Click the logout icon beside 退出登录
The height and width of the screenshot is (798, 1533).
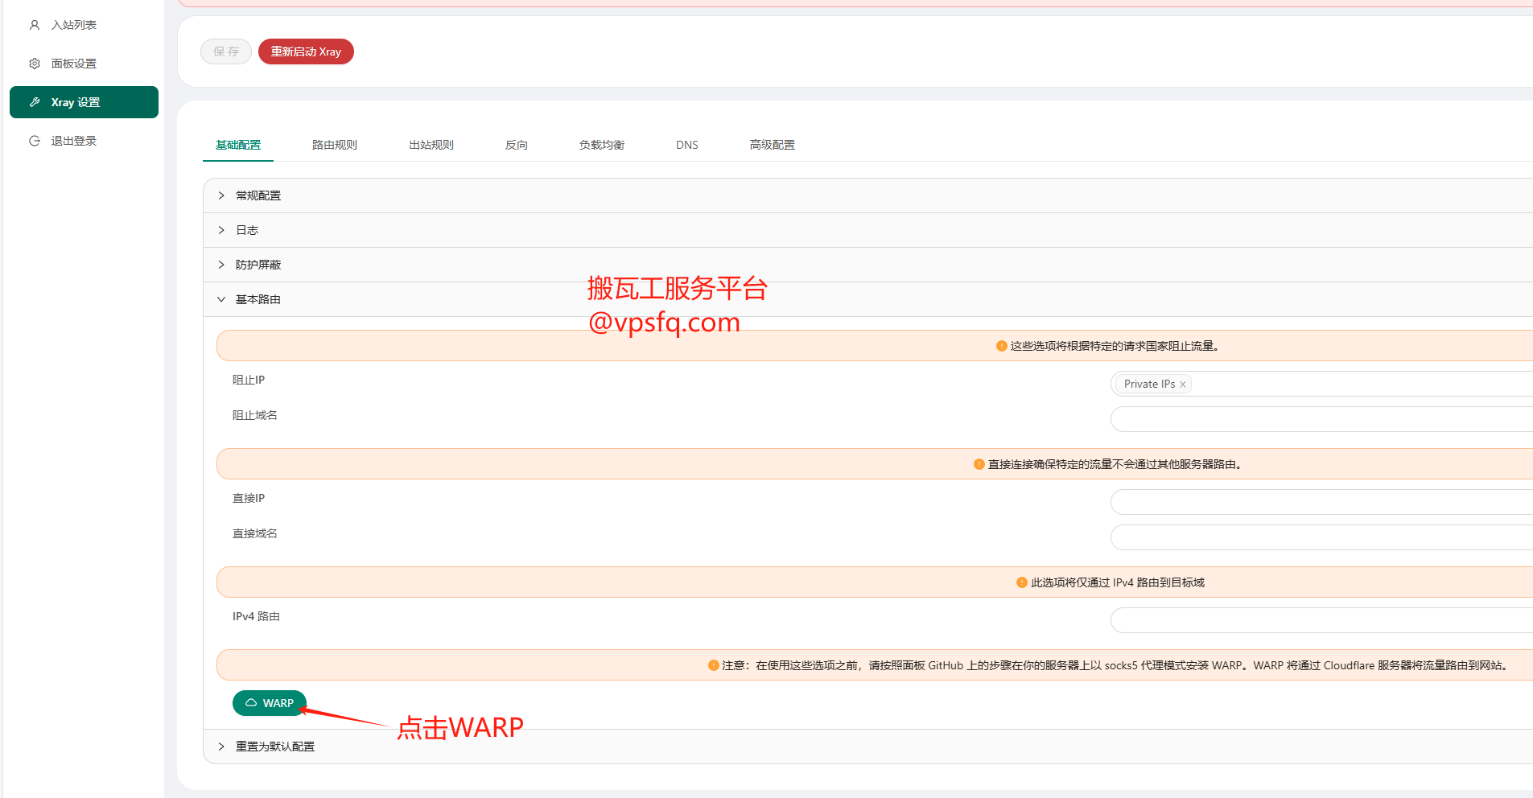point(35,141)
